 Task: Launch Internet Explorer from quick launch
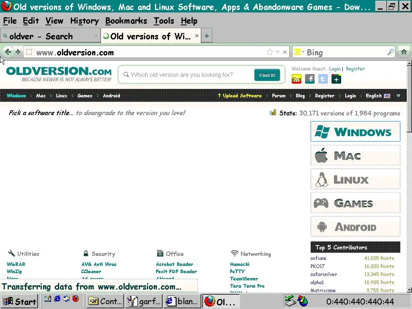point(57,299)
